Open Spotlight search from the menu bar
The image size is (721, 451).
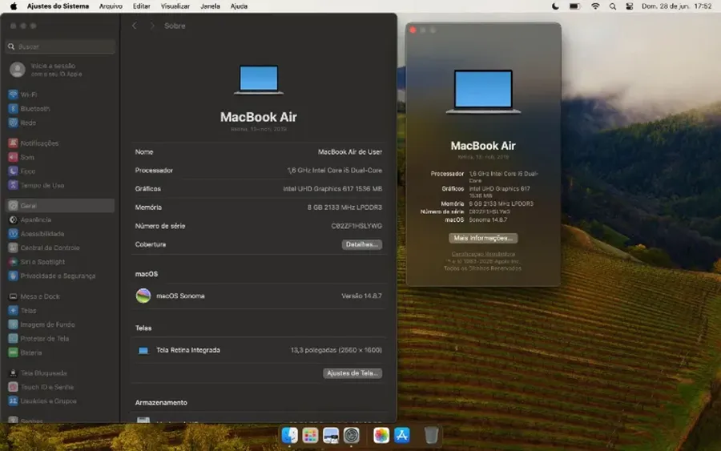coord(613,6)
